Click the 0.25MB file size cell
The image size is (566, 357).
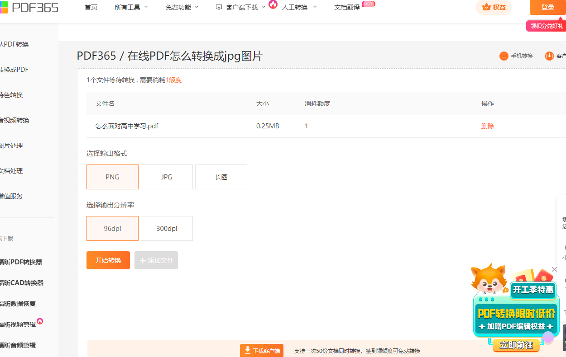(x=268, y=126)
